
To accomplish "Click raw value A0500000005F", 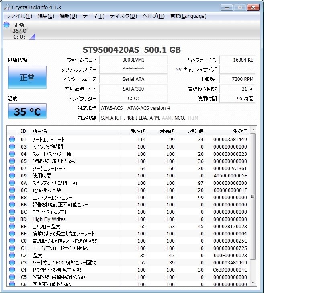I will tap(230, 176).
